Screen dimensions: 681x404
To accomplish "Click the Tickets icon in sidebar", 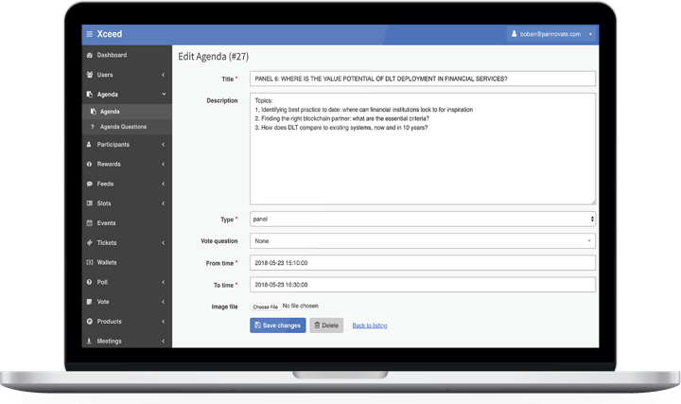I will pyautogui.click(x=89, y=242).
